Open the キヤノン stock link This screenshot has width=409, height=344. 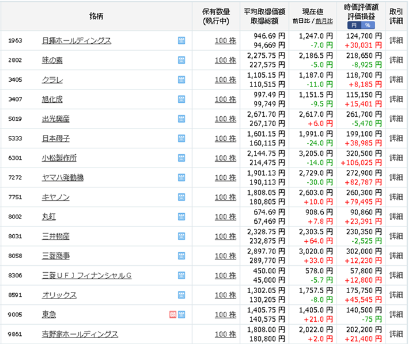[x=55, y=197]
